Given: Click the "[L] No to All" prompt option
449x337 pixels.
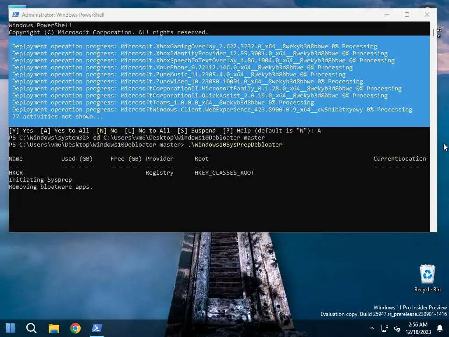Looking at the screenshot, I should click(147, 131).
